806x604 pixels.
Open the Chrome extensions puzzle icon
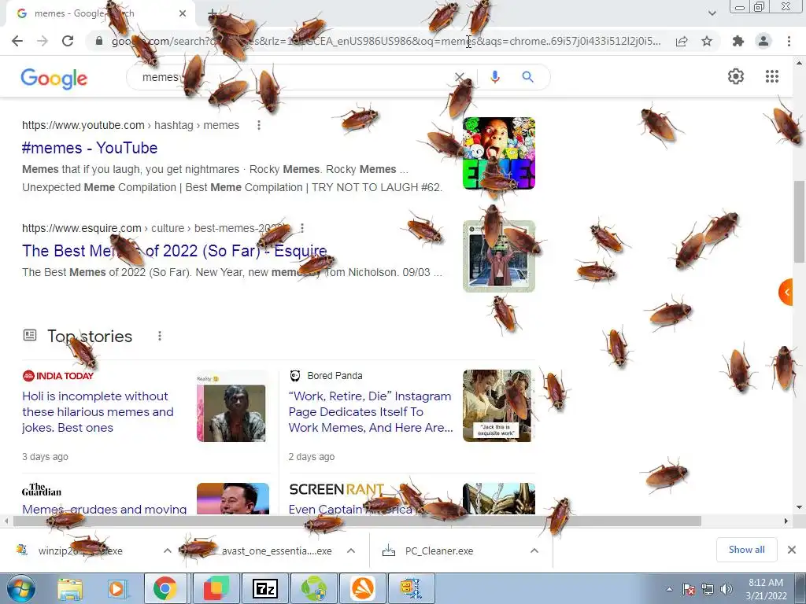[x=738, y=41]
